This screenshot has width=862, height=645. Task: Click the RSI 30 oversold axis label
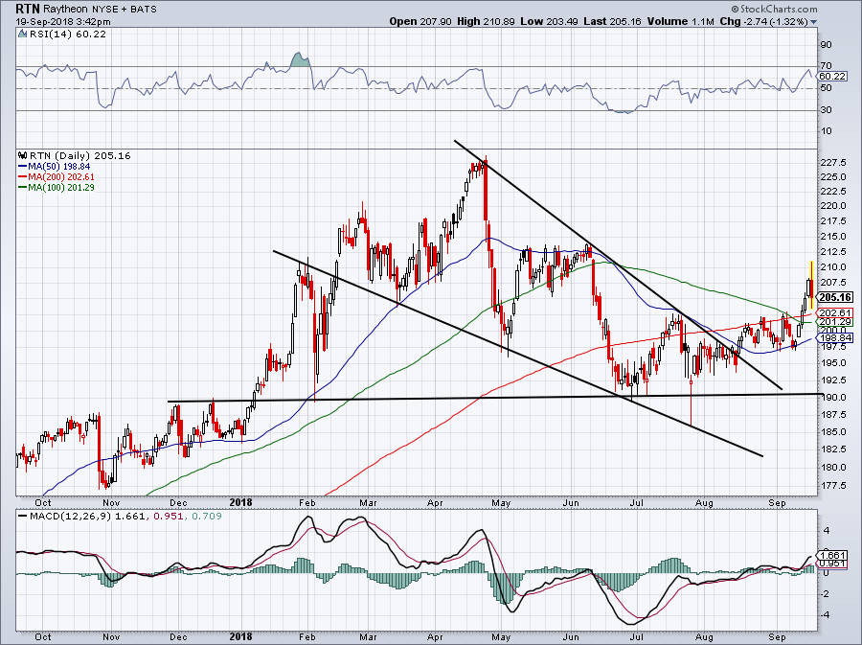[x=826, y=110]
